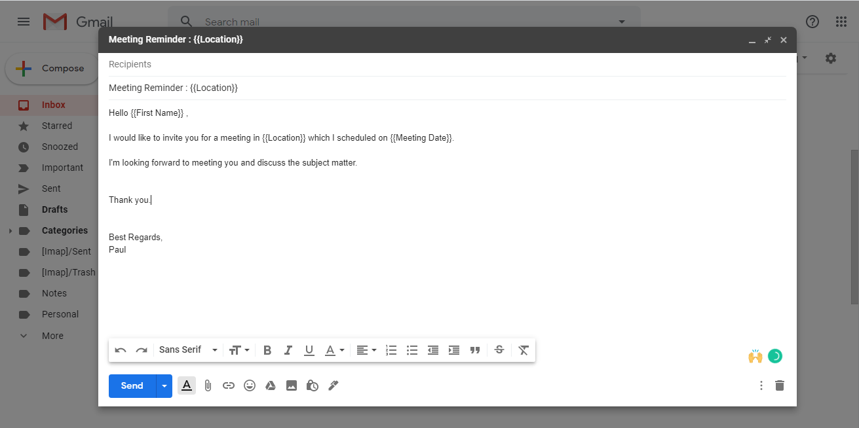The width and height of the screenshot is (859, 428).
Task: Toggle confidential mode
Action: click(313, 386)
